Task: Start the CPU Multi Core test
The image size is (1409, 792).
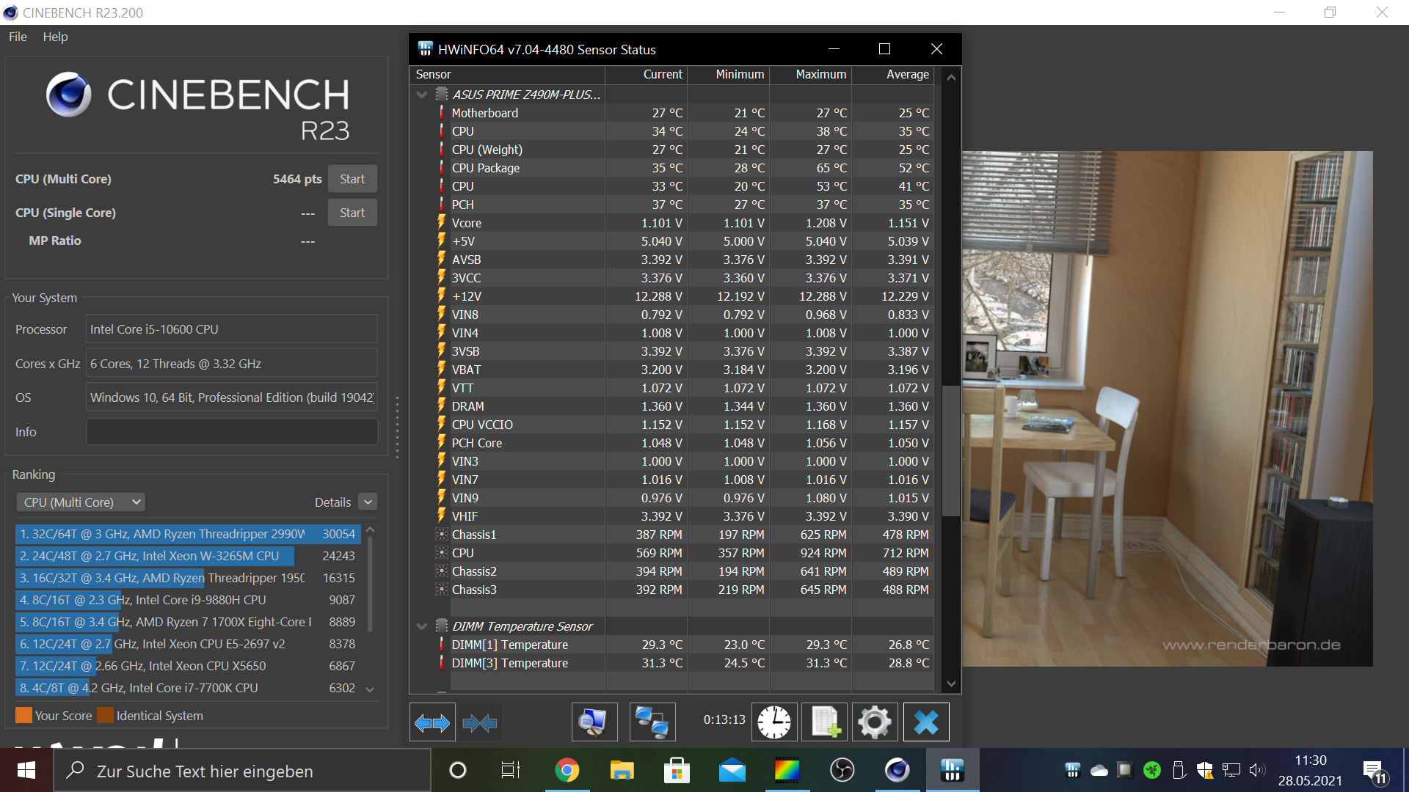Action: 352,179
